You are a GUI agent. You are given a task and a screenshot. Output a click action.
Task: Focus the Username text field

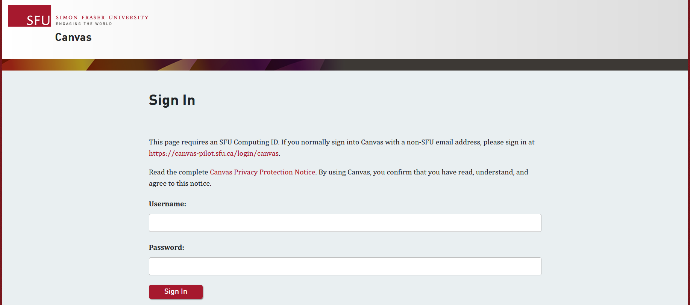(x=345, y=223)
